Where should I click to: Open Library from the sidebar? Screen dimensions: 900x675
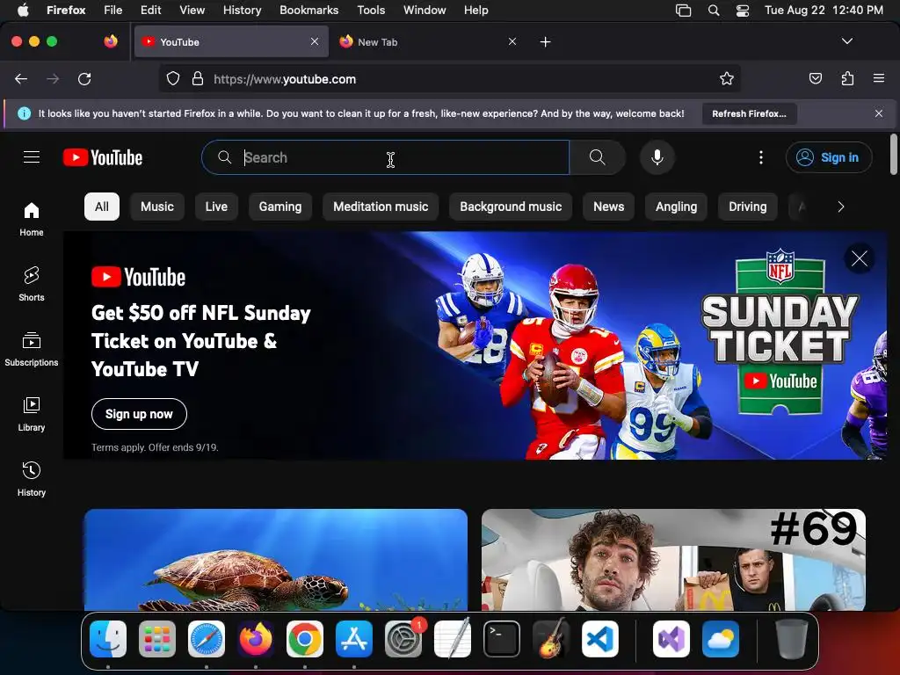click(x=32, y=414)
